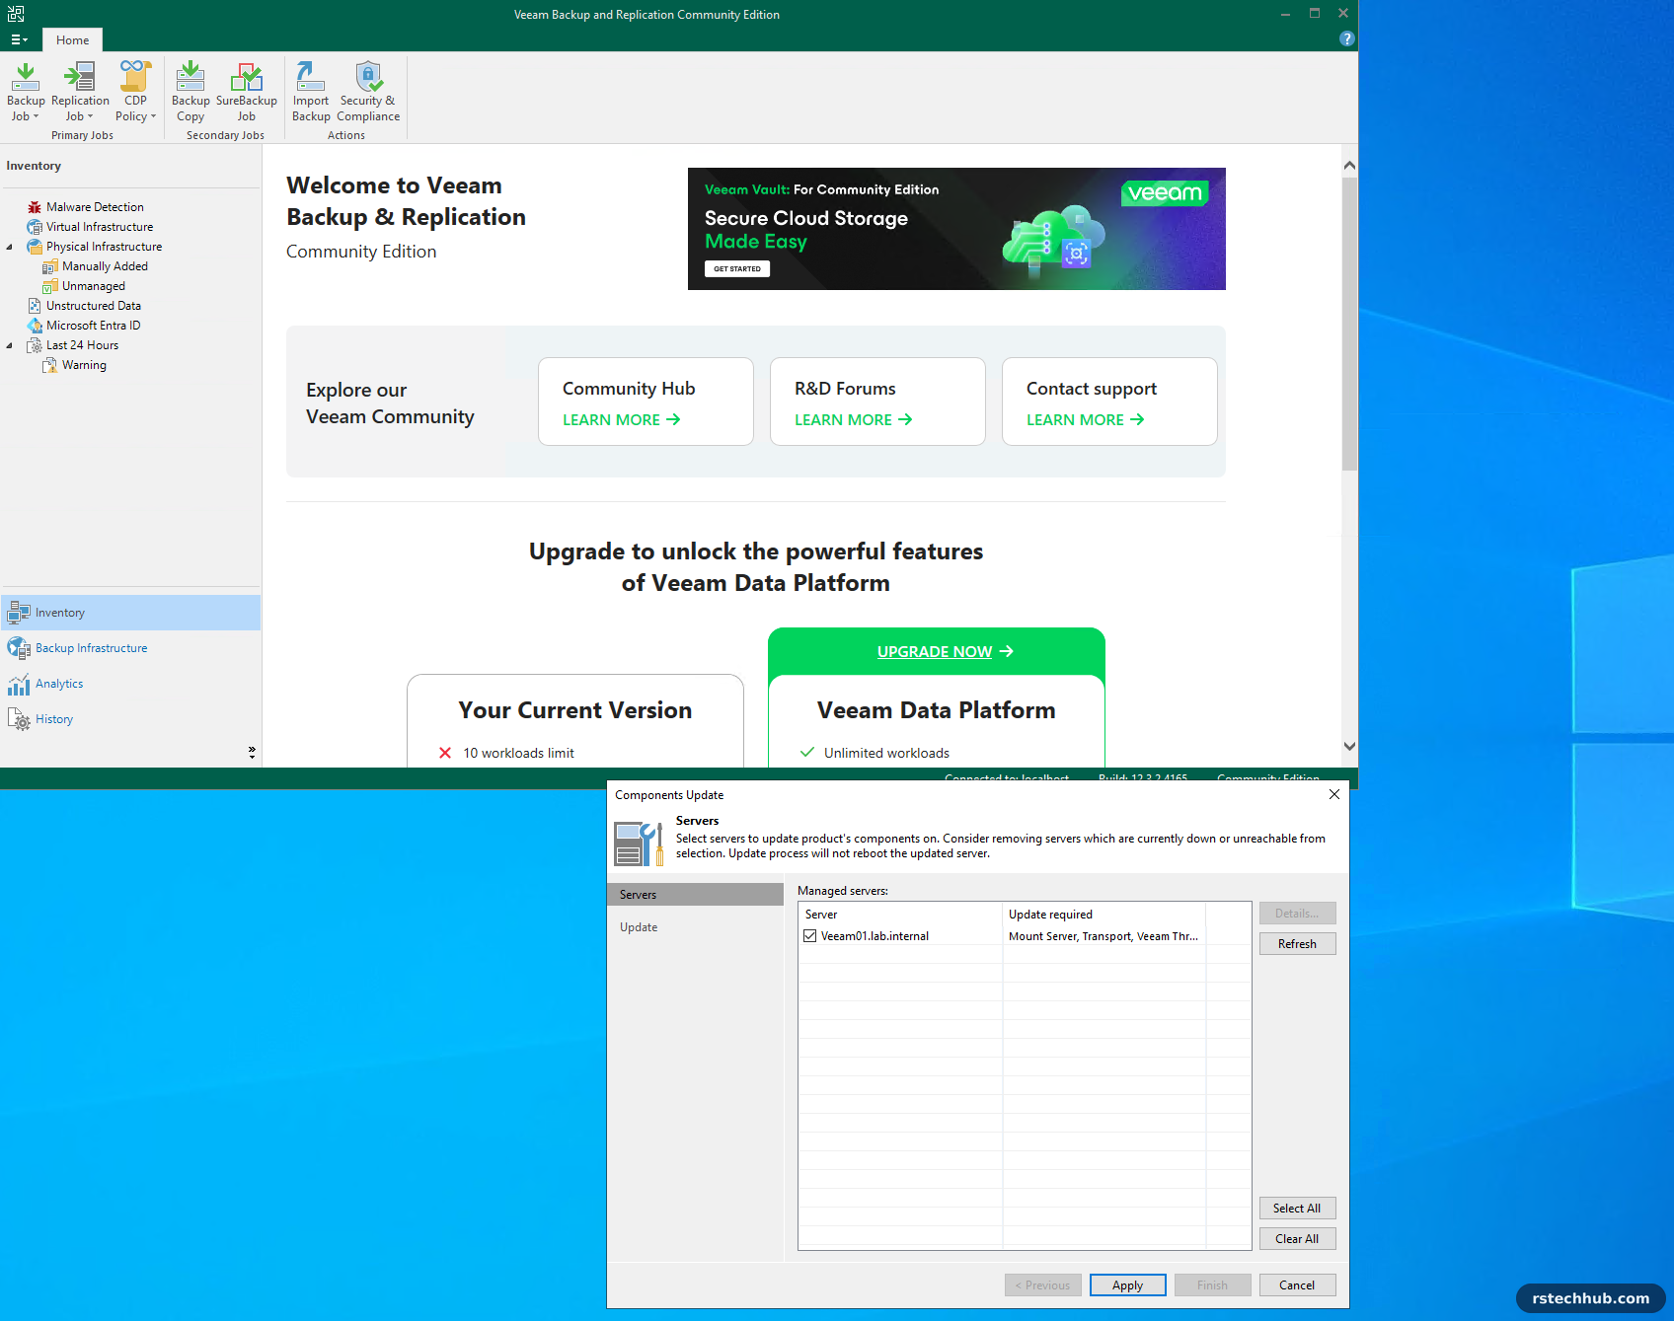Image resolution: width=1674 pixels, height=1321 pixels.
Task: Click R&D Forums LEARN MORE link
Action: [853, 420]
